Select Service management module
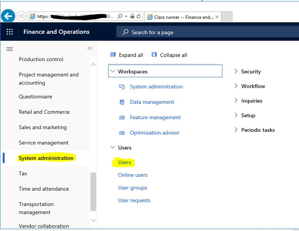Image resolution: width=299 pixels, height=231 pixels. 43,143
